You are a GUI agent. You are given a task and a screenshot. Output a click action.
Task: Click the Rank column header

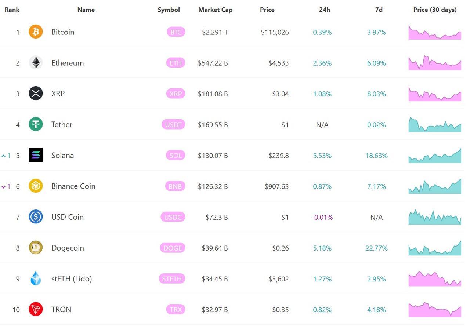point(12,10)
